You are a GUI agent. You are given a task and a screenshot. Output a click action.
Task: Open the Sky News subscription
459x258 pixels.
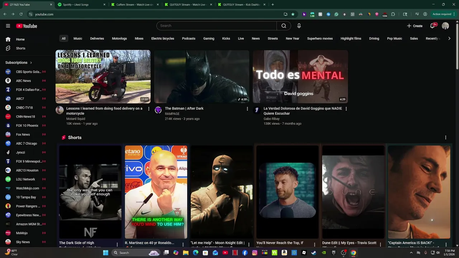[x=25, y=242]
